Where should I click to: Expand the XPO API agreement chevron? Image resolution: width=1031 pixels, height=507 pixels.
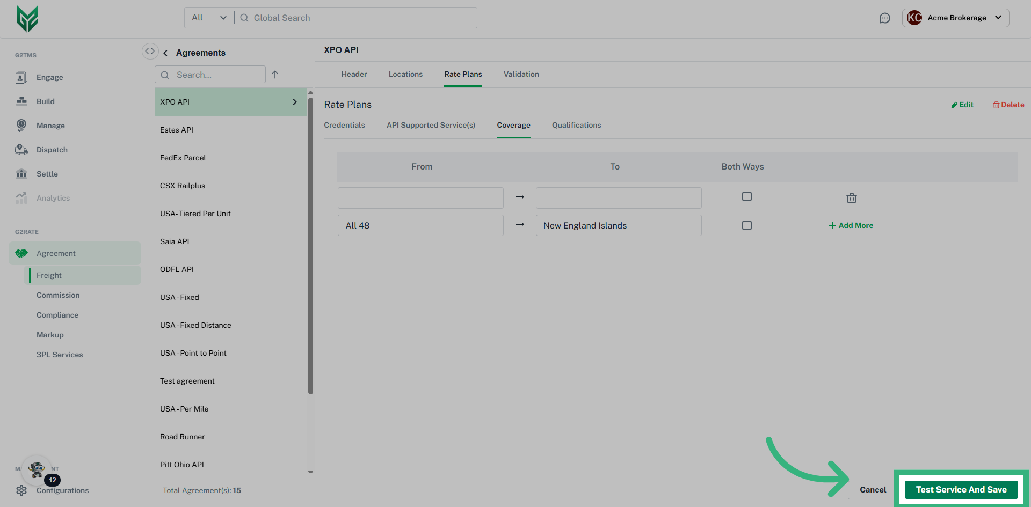[x=295, y=102]
